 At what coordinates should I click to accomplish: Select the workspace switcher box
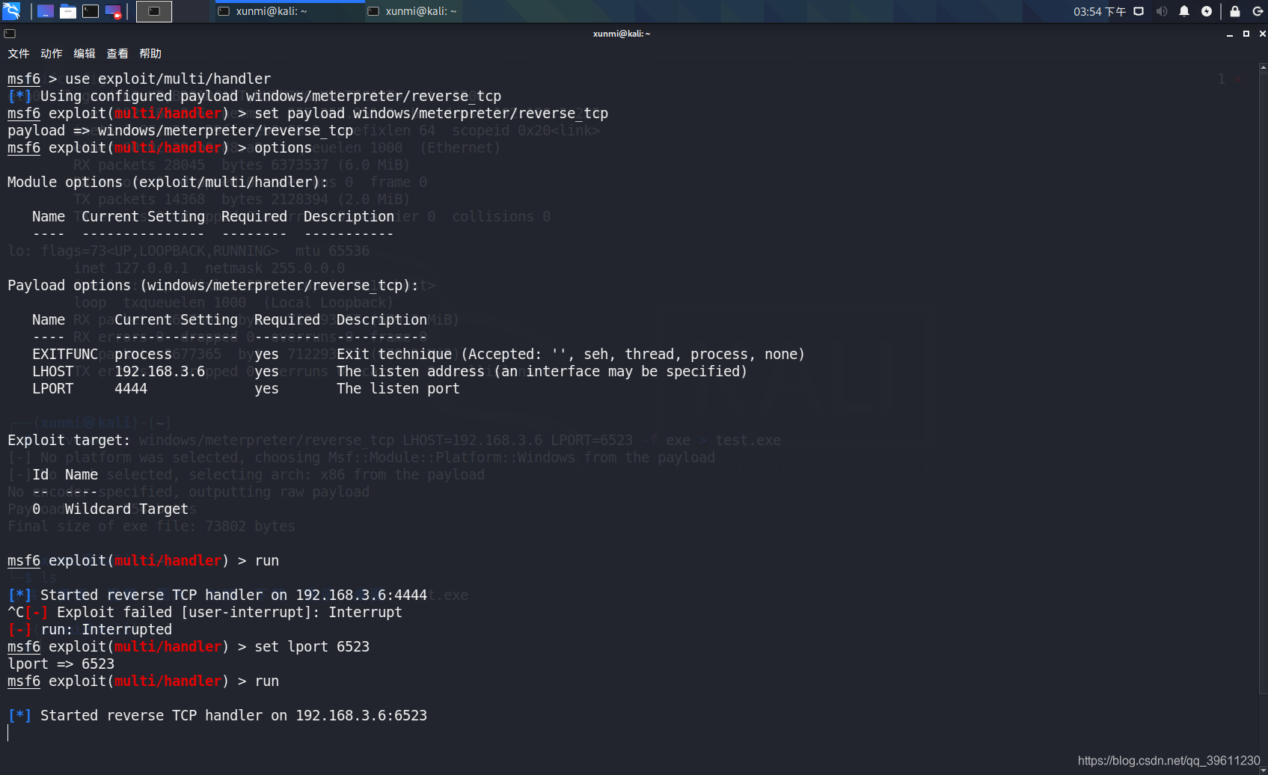[154, 11]
